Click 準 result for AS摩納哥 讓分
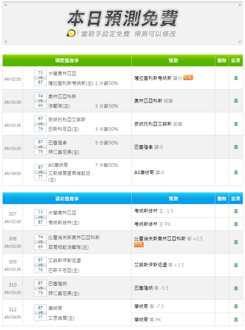The width and height of the screenshot is (245, 330). (x=236, y=173)
